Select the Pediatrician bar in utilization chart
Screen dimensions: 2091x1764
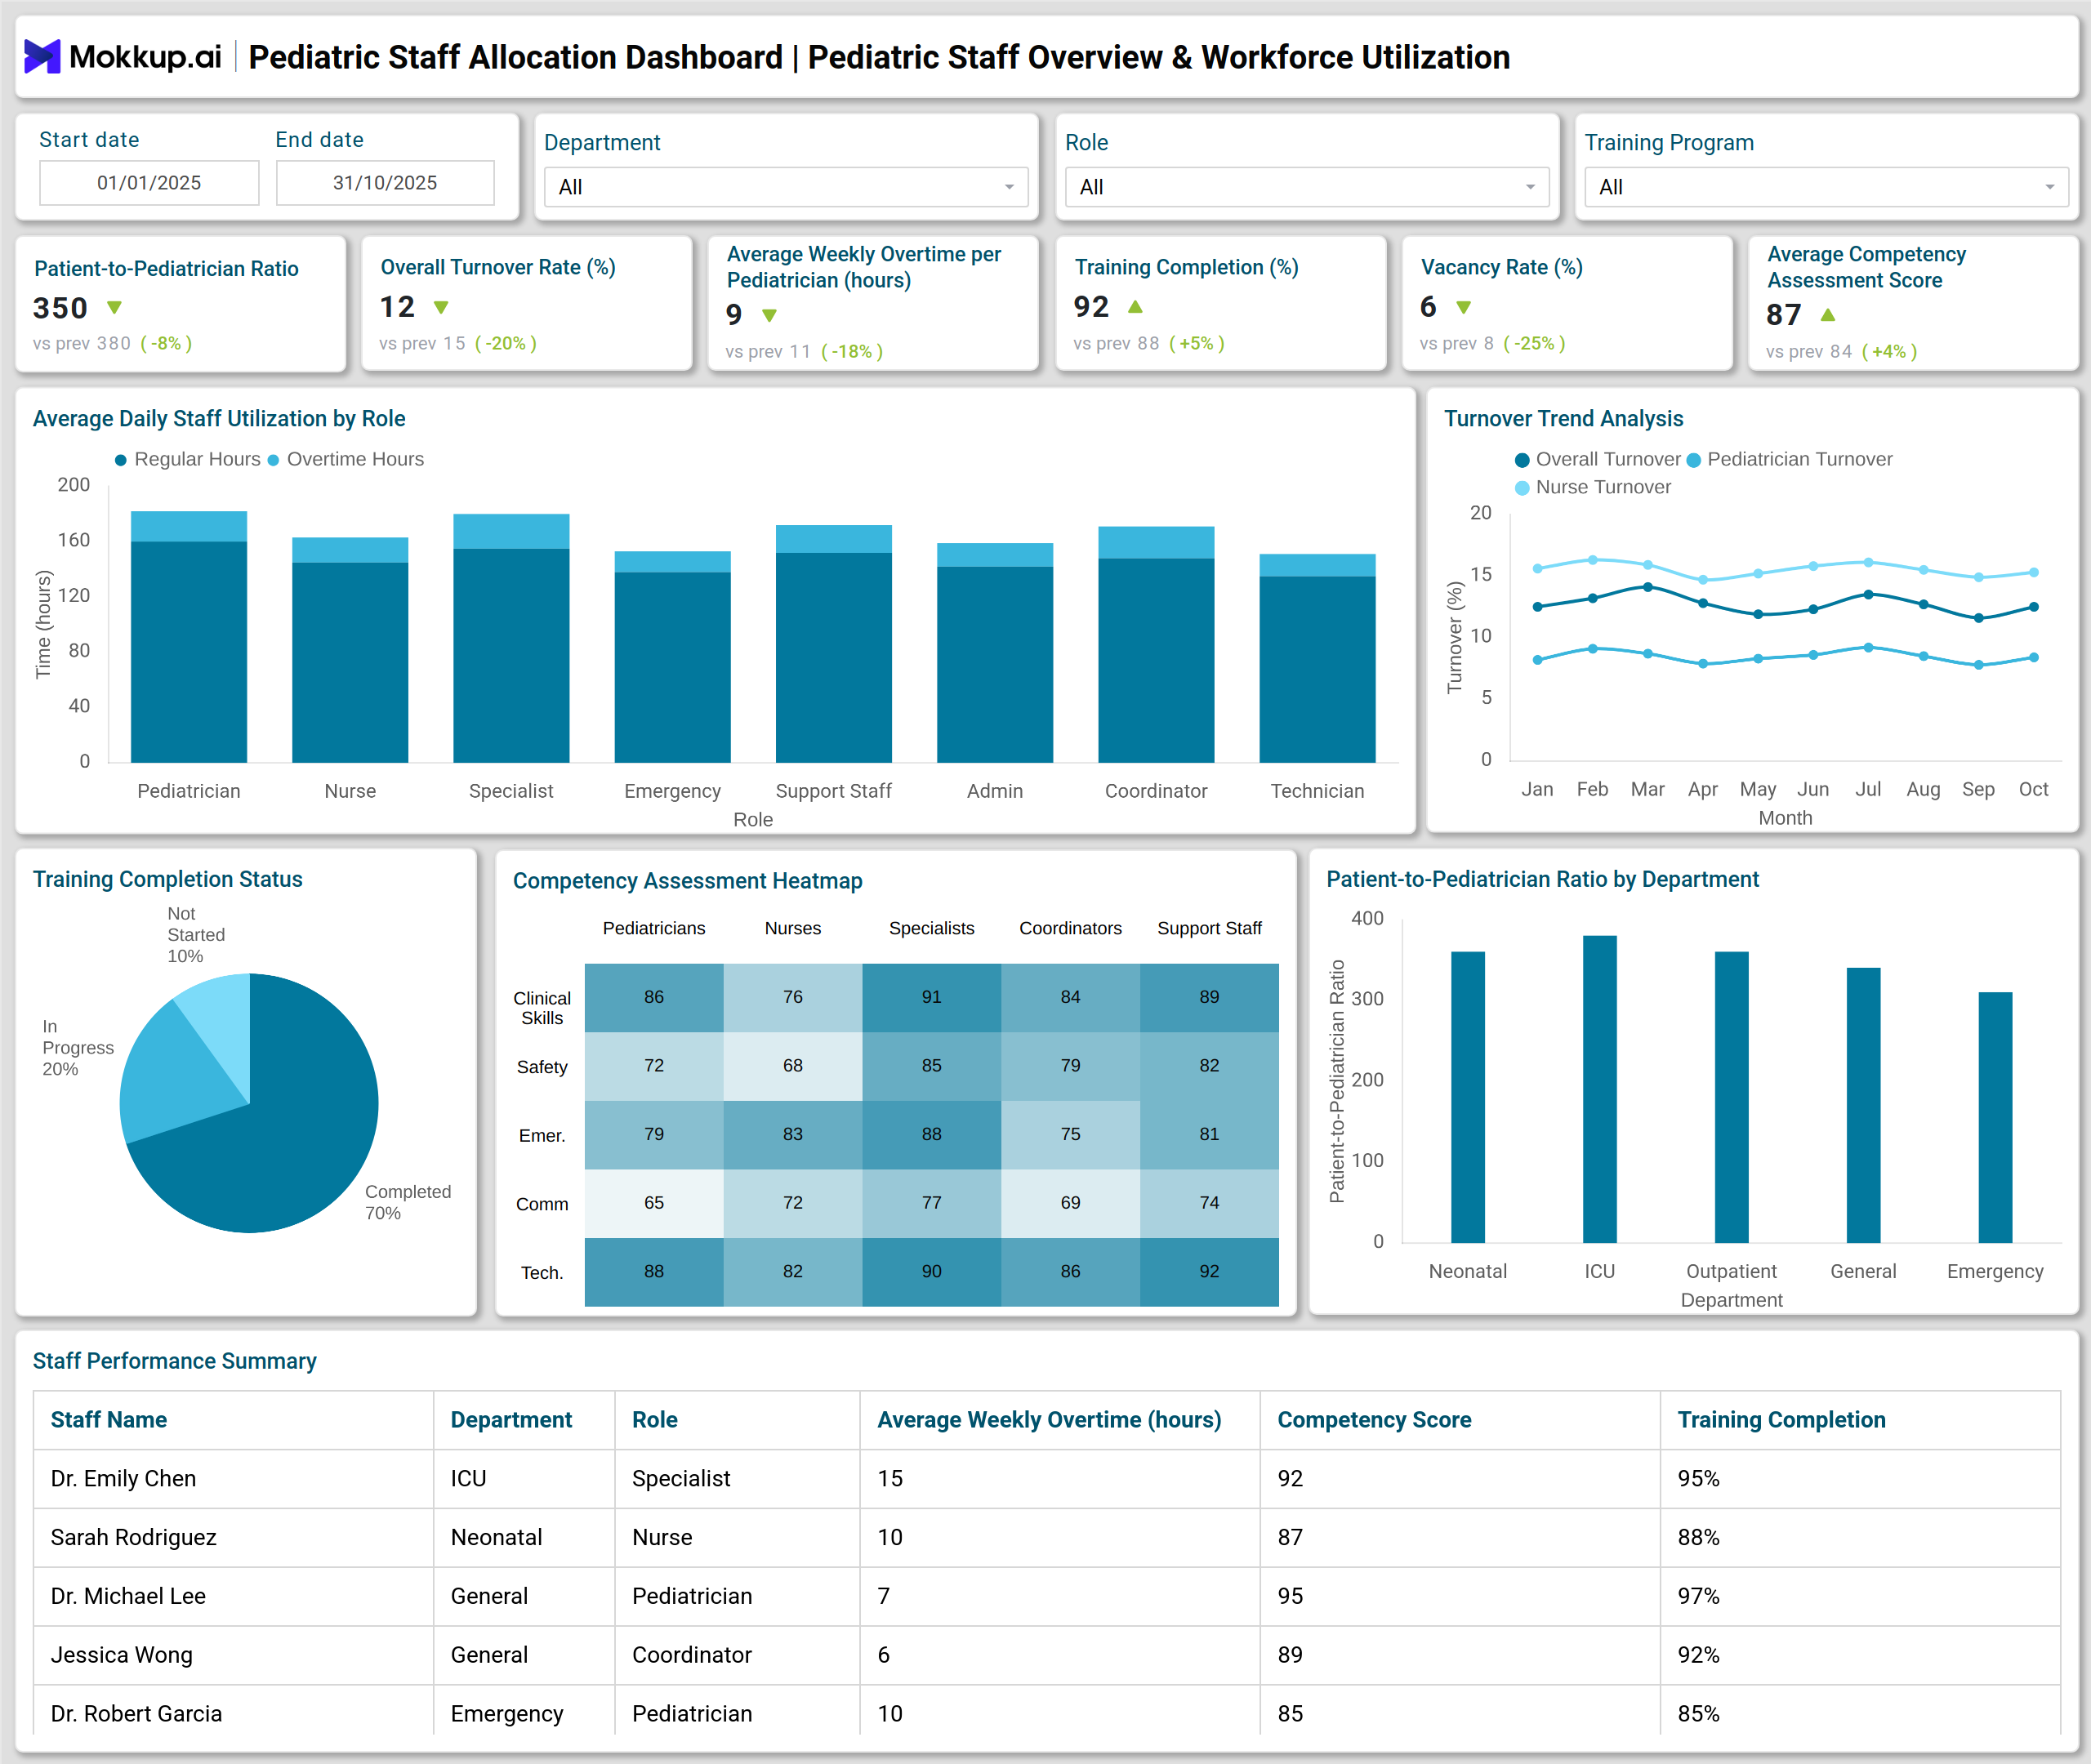click(189, 637)
